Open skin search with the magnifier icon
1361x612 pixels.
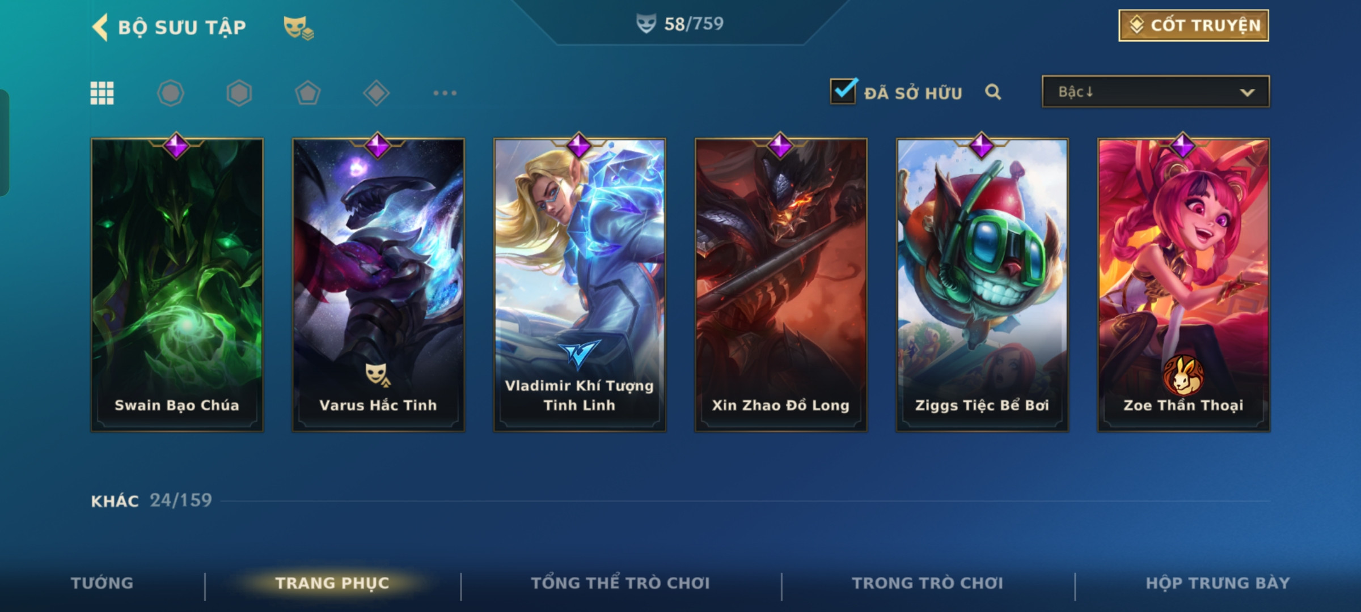coord(993,92)
